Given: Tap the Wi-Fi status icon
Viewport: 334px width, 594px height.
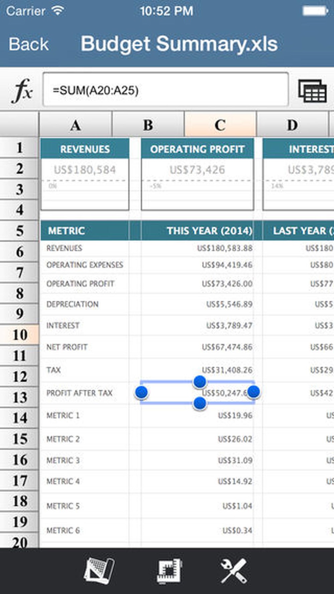Looking at the screenshot, I should 58,11.
